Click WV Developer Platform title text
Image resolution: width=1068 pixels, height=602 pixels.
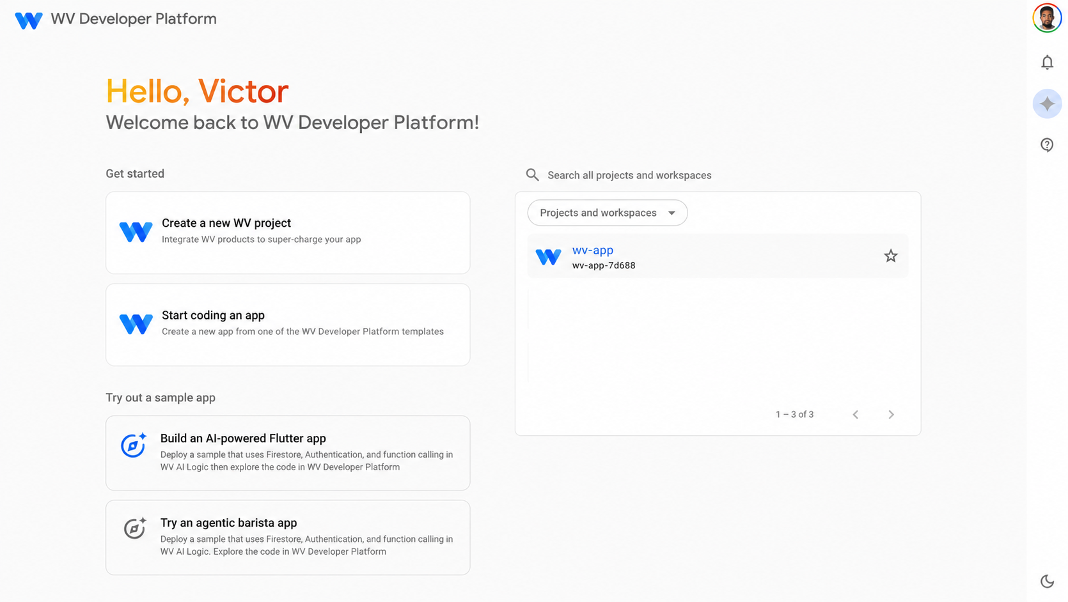pos(134,19)
